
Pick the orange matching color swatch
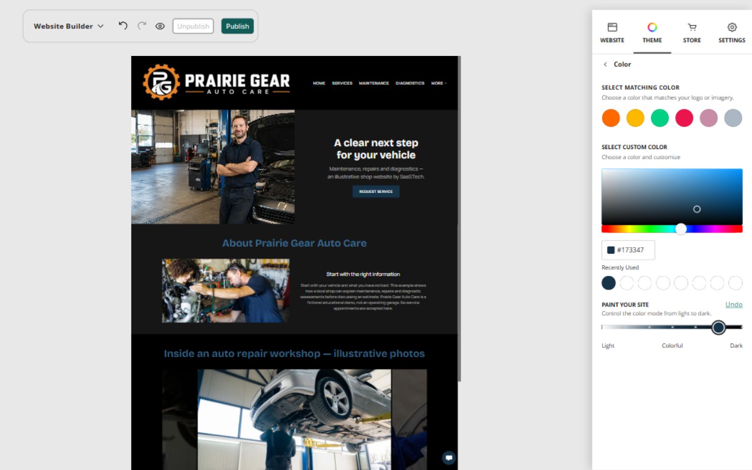tap(611, 118)
